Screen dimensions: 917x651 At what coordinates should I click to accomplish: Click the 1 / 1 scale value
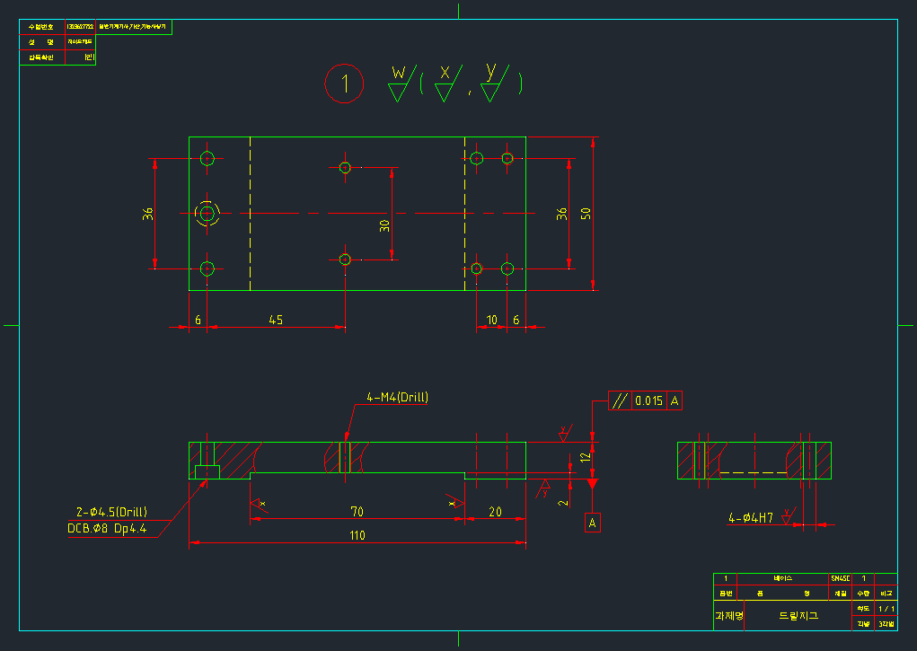[886, 609]
